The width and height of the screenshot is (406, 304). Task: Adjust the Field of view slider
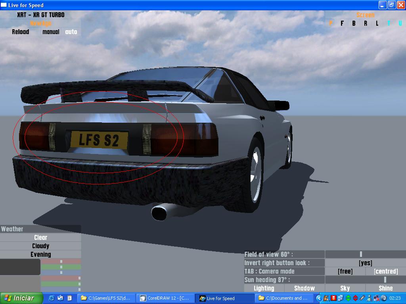[x=365, y=254]
